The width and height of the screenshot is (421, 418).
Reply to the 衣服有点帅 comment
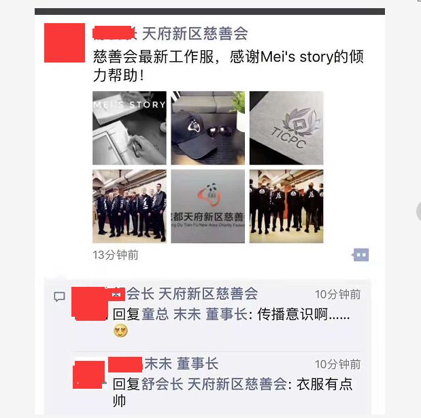[x=233, y=392]
